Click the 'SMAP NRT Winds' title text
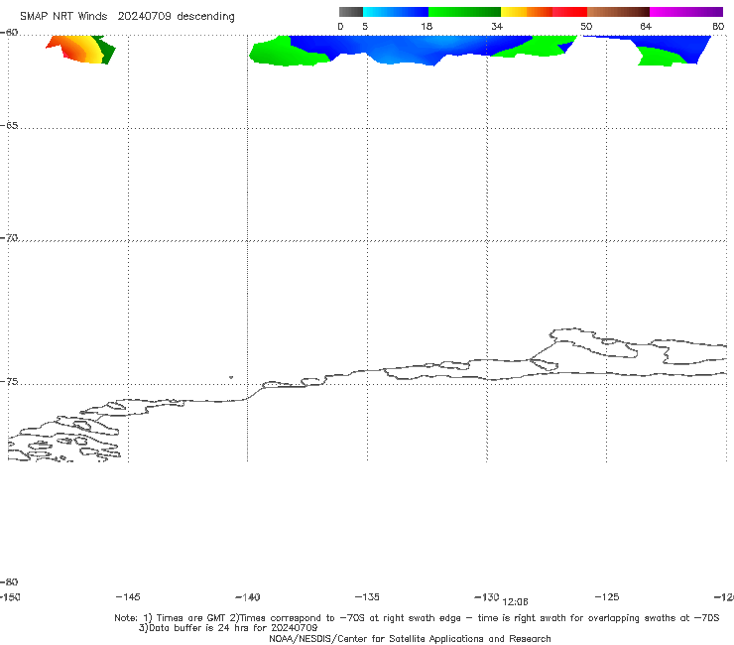734x645 pixels. 63,17
